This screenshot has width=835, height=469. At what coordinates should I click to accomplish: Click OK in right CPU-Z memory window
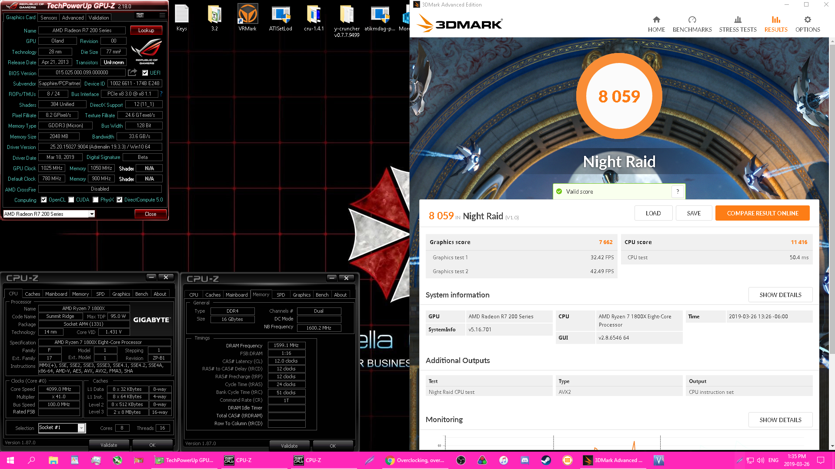pos(333,446)
